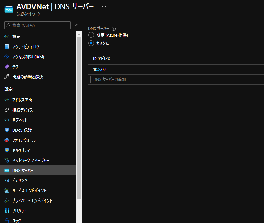Click the DNS サーバー info icon
Image resolution: width=264 pixels, height=223 pixels.
tap(114, 29)
